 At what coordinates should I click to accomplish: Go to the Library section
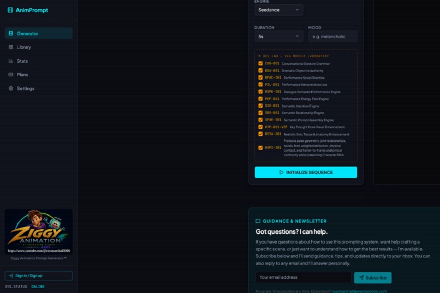tap(39, 47)
